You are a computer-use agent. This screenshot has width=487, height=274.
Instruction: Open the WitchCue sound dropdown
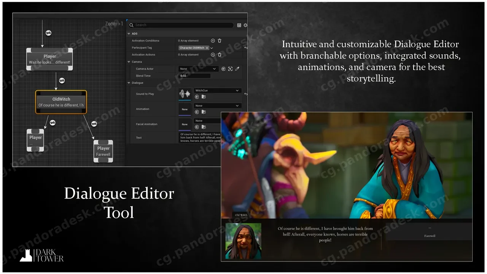(218, 91)
